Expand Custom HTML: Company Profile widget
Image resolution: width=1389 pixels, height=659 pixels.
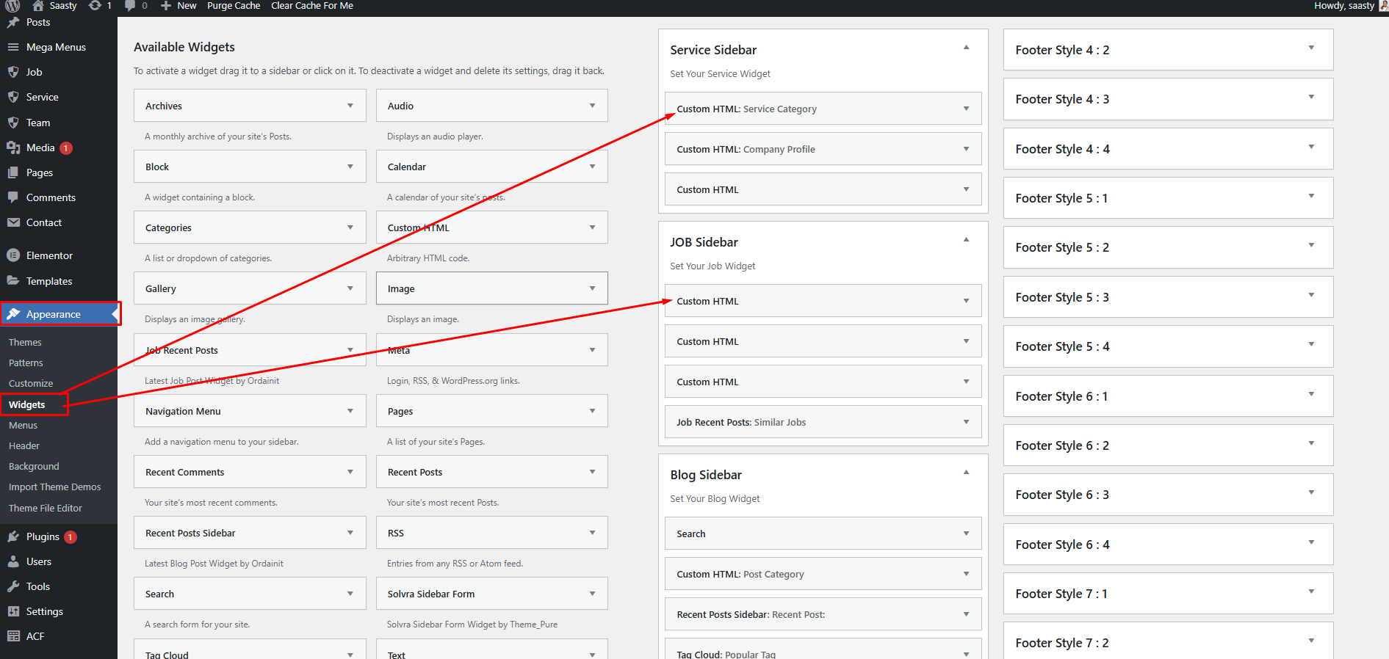966,149
